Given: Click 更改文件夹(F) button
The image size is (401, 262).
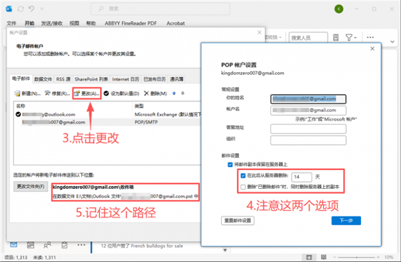Looking at the screenshot, I should click(x=31, y=186).
